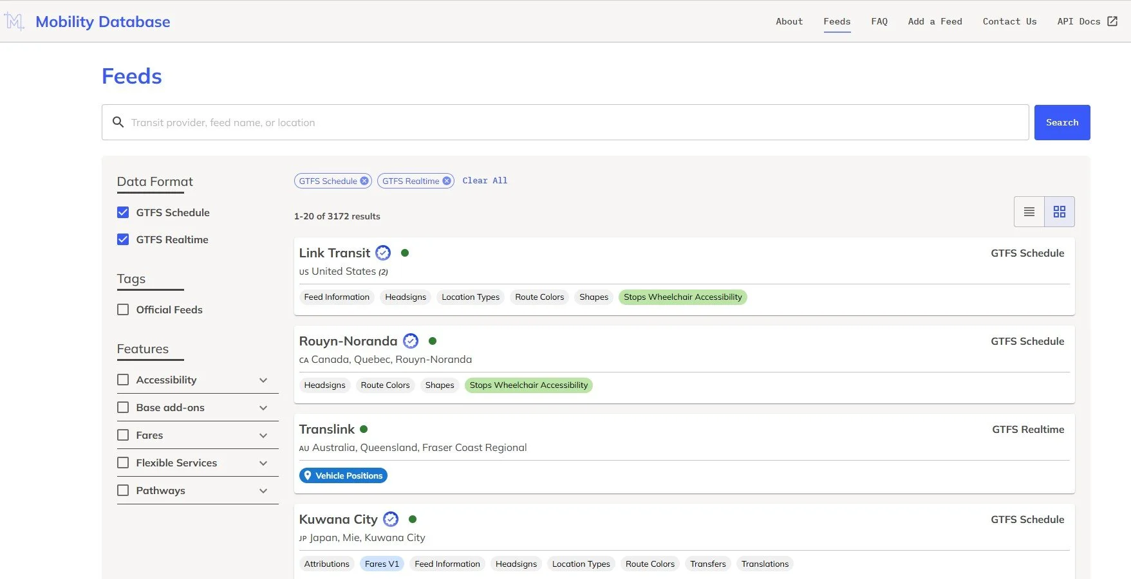1131x579 pixels.
Task: Click Shapes tag on Rouyn-Noranda
Action: [x=440, y=385]
